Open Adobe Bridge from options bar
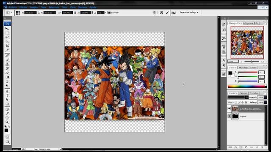 coord(174,13)
